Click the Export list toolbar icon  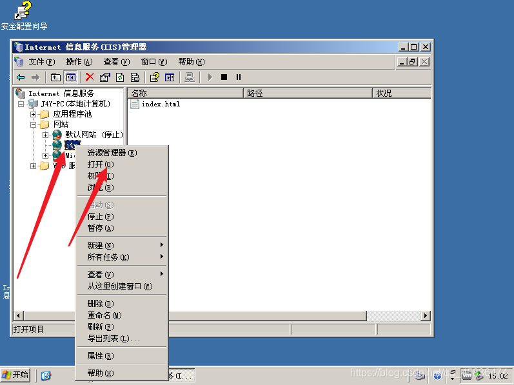point(135,77)
